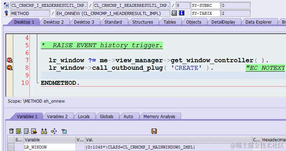The image size is (286, 151).
Task: Click the breakpoint stop icon on line 7
Action: [x=9, y=60]
